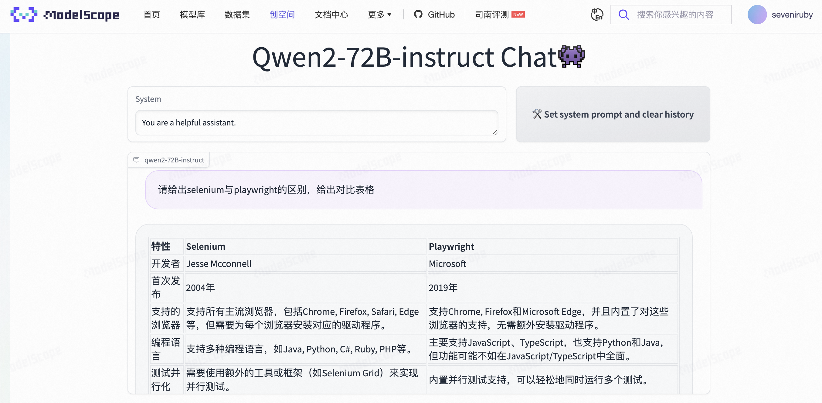Open the 数据集 datasets page
Viewport: 822px width, 403px height.
(x=237, y=15)
